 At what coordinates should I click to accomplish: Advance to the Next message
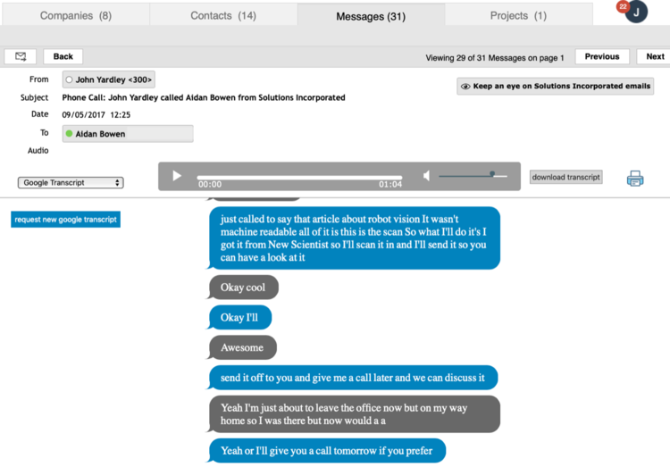(655, 56)
